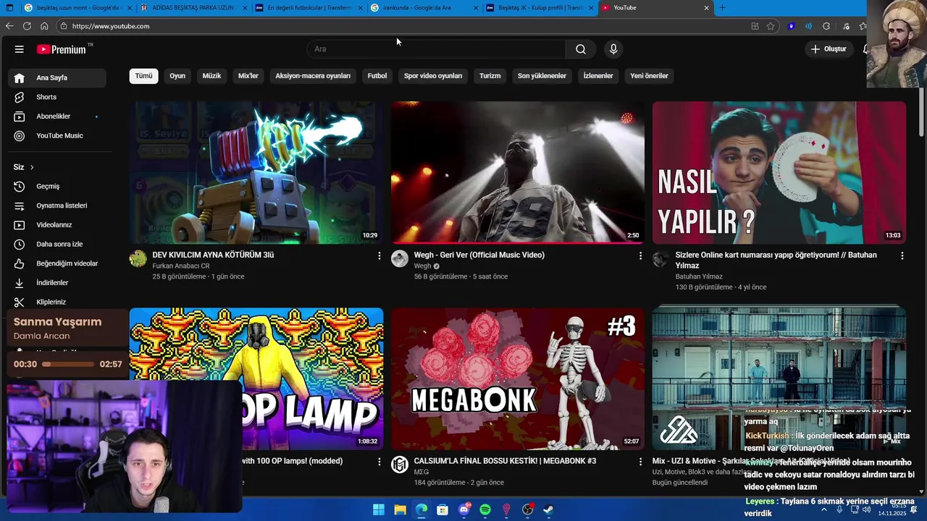Seek in the Sanma Yaşarım progress bar
This screenshot has width=927, height=521.
point(69,364)
